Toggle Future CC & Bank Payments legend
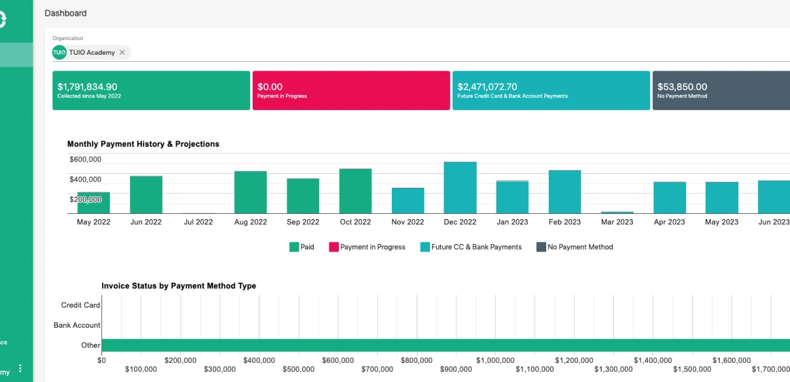 click(471, 247)
